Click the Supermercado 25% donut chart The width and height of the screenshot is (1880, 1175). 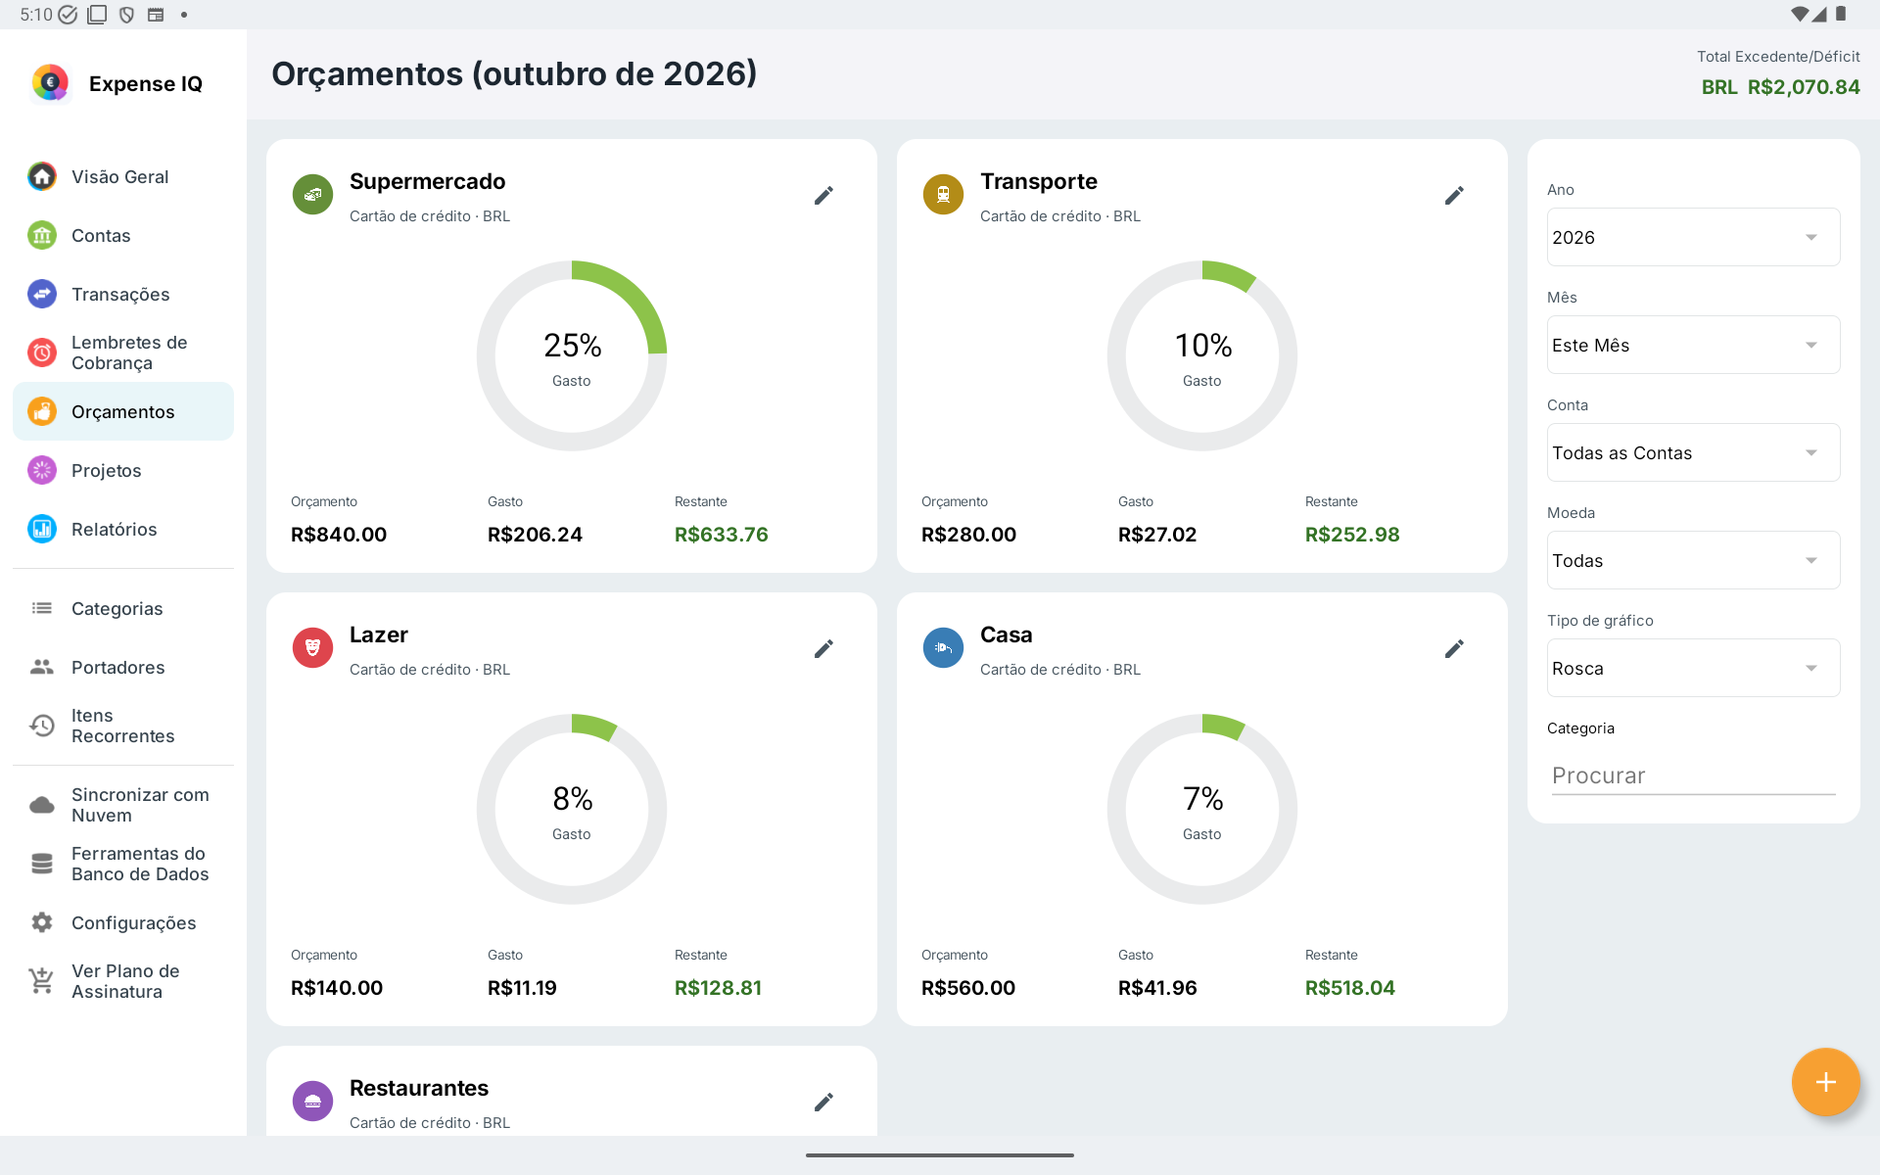[572, 355]
